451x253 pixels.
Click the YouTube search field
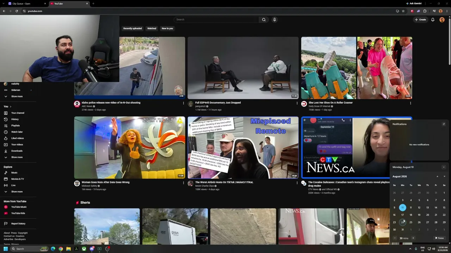tap(216, 20)
